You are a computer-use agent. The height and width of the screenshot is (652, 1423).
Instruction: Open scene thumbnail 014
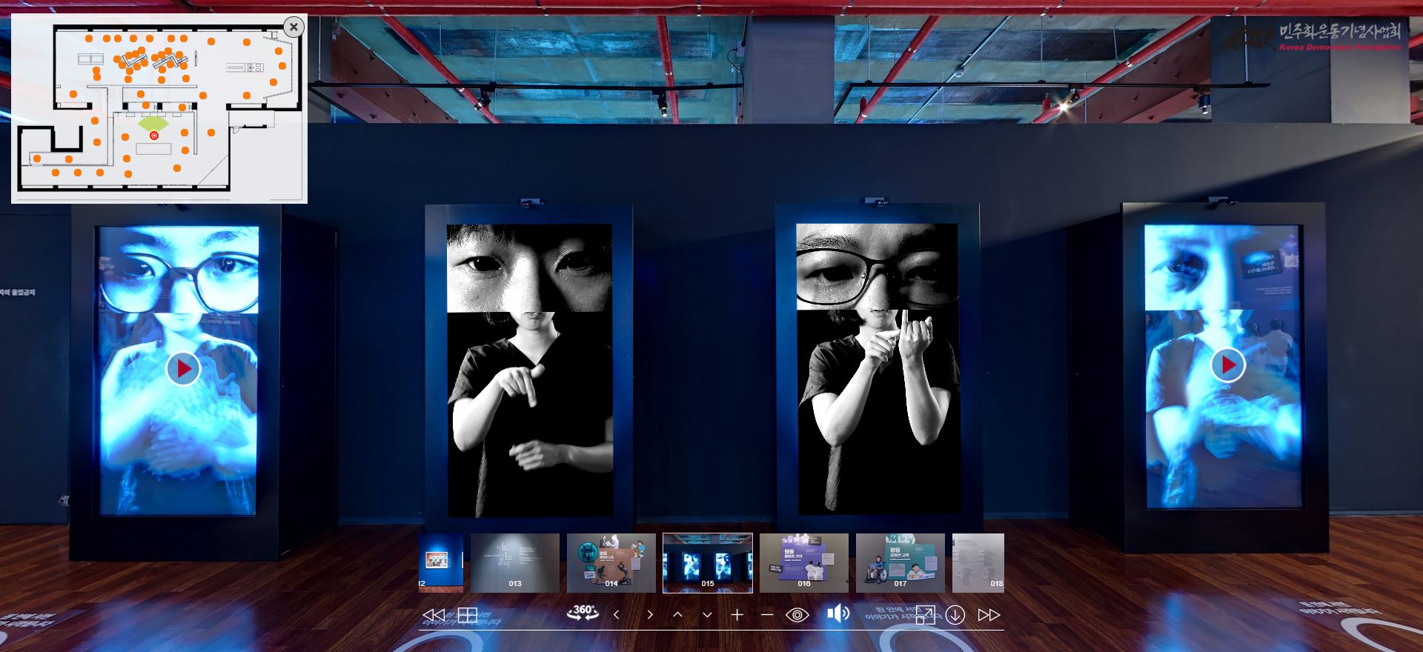611,563
